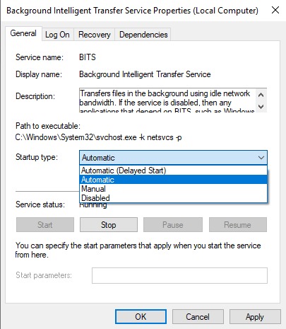This screenshot has height=329, width=286.
Task: Stop the BITS service
Action: pyautogui.click(x=109, y=225)
